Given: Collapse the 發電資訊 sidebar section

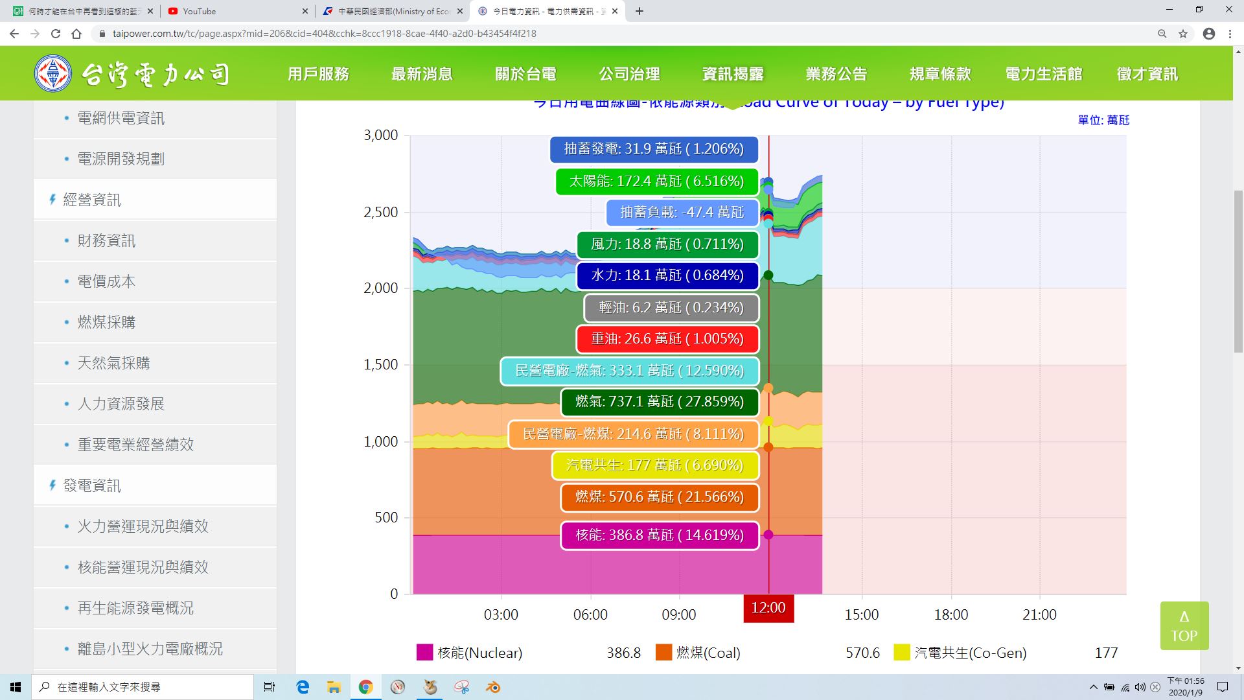Looking at the screenshot, I should pos(155,485).
